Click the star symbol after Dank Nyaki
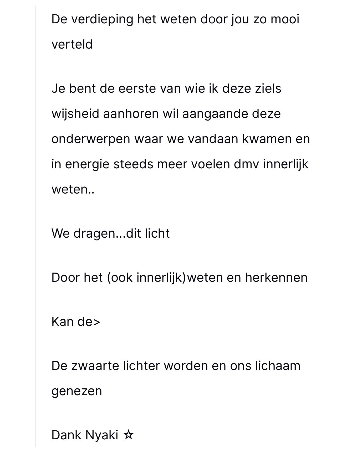The height and width of the screenshot is (474, 347). (x=129, y=435)
